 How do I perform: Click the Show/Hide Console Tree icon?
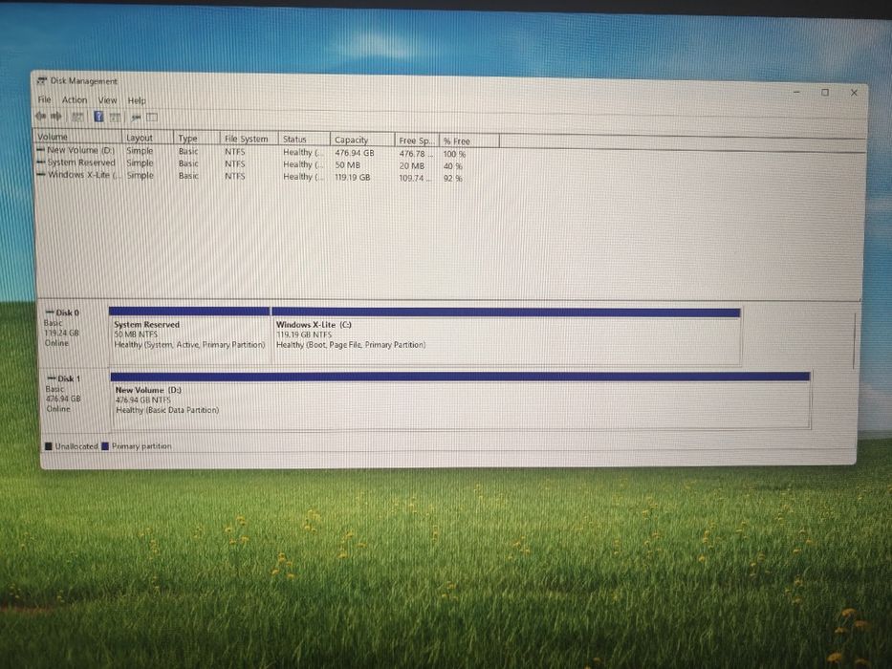[x=77, y=117]
